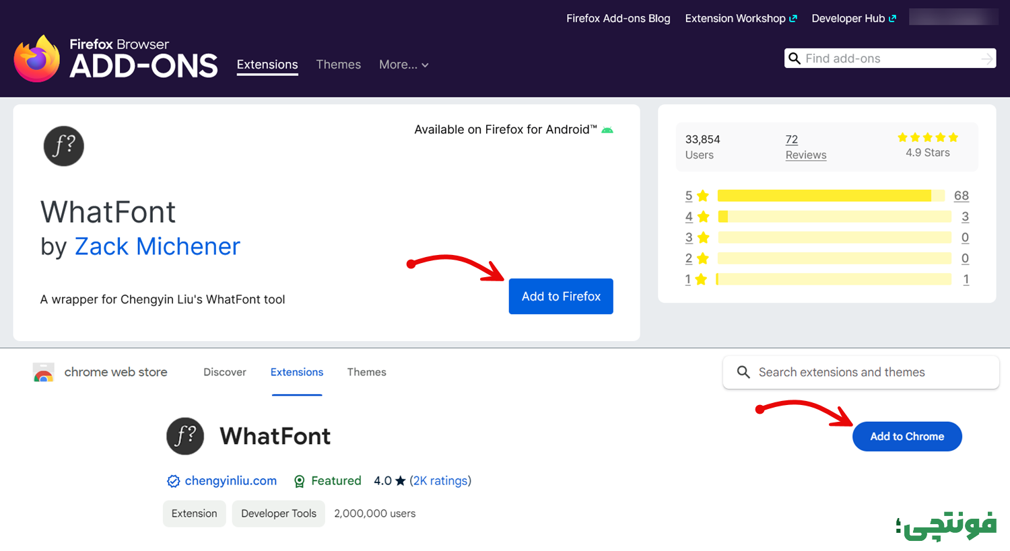The width and height of the screenshot is (1010, 551).
Task: Click the 3 four-star reviews count
Action: 966,217
